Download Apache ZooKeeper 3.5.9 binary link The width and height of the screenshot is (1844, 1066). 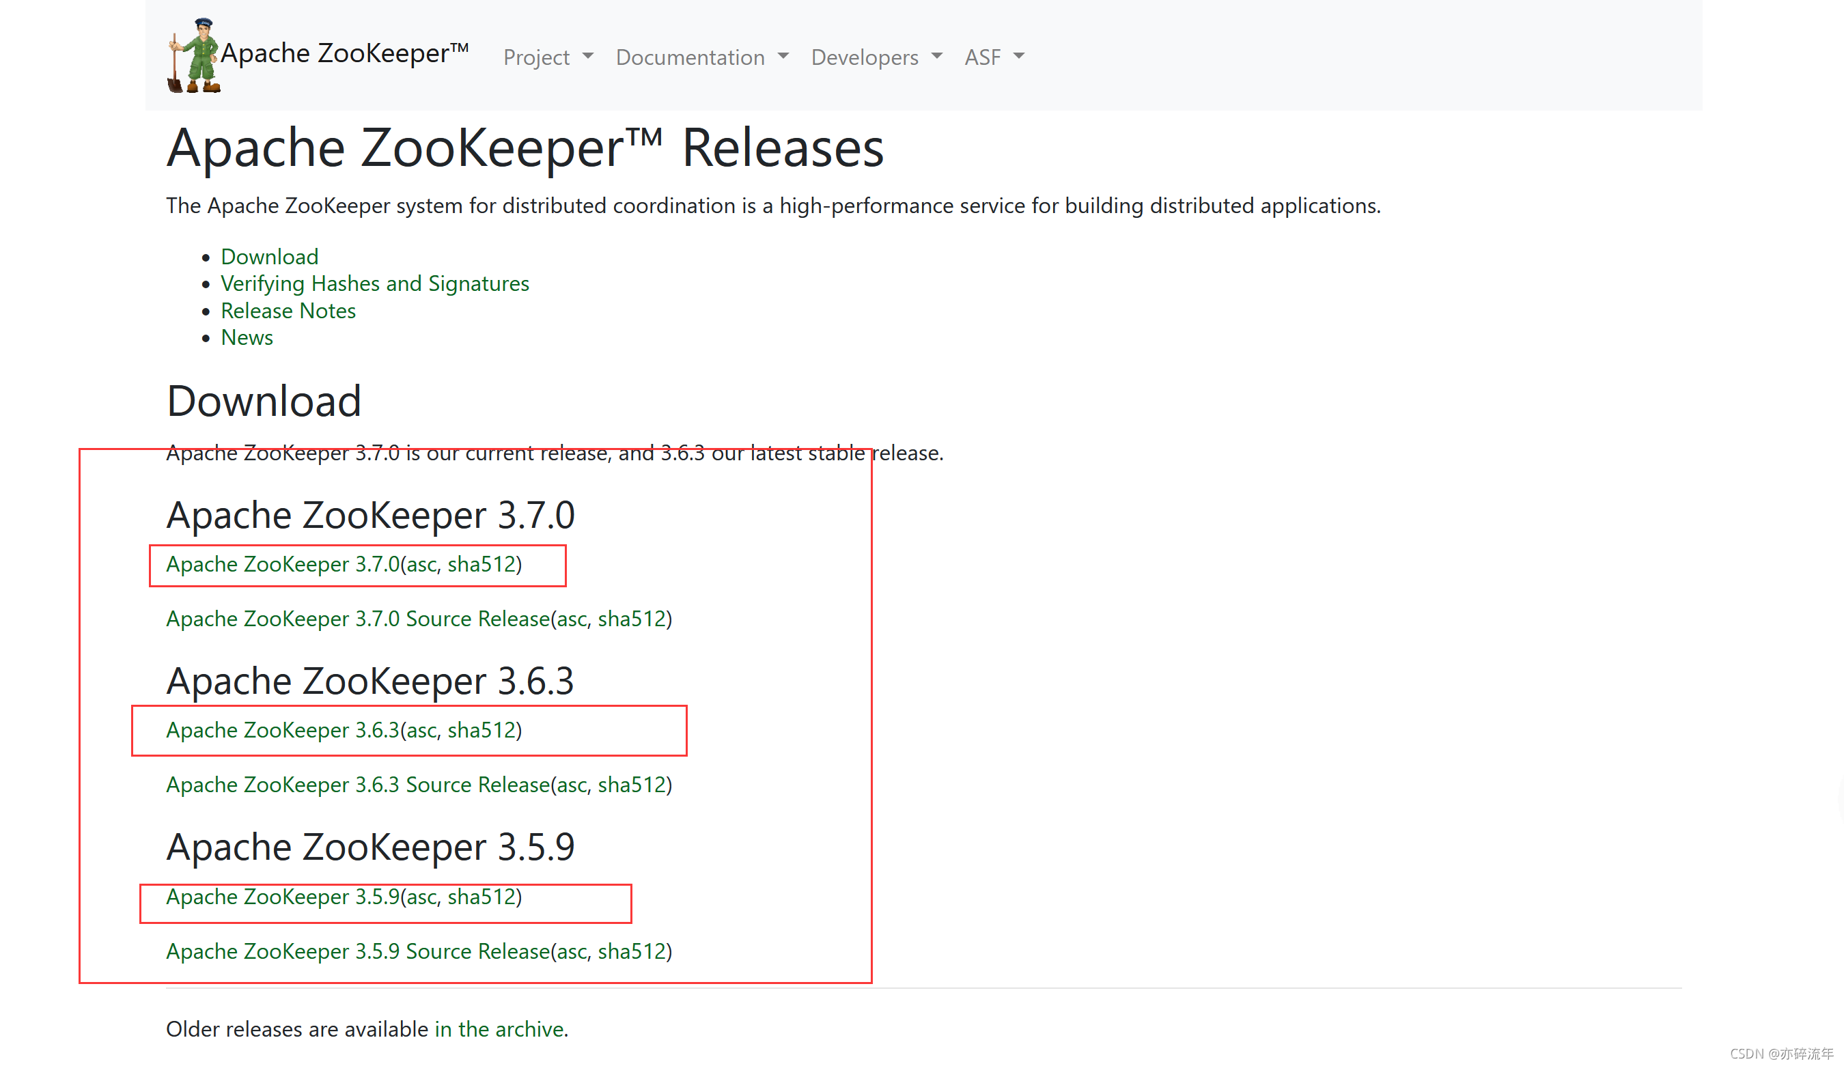283,897
